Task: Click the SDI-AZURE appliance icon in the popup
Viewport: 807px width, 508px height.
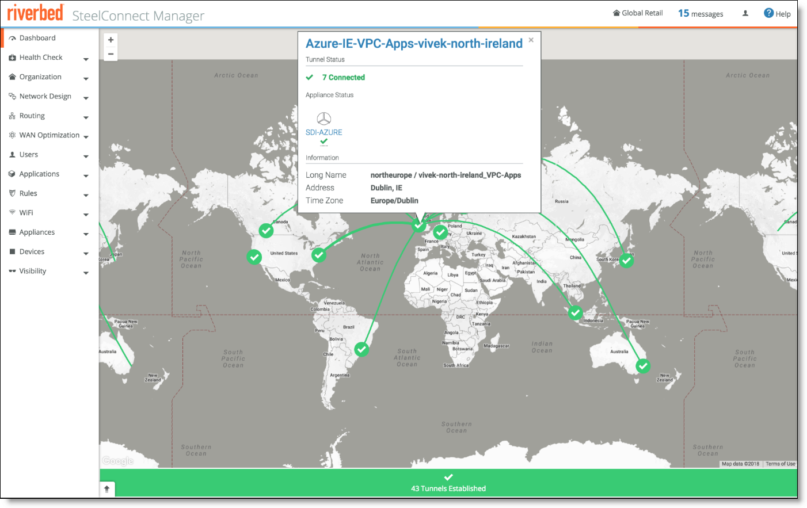Action: click(x=324, y=119)
